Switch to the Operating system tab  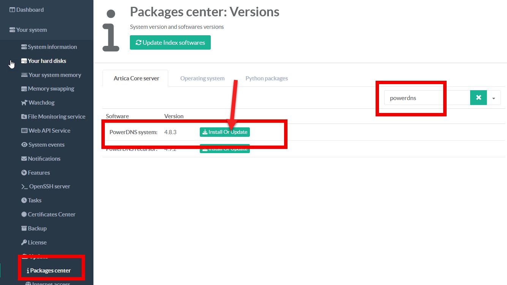pyautogui.click(x=202, y=78)
